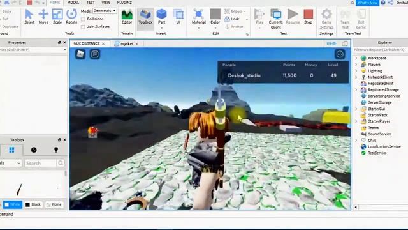Screen dimensions: 408x230
Task: Select SoundService in Explorer
Action: tap(379, 134)
